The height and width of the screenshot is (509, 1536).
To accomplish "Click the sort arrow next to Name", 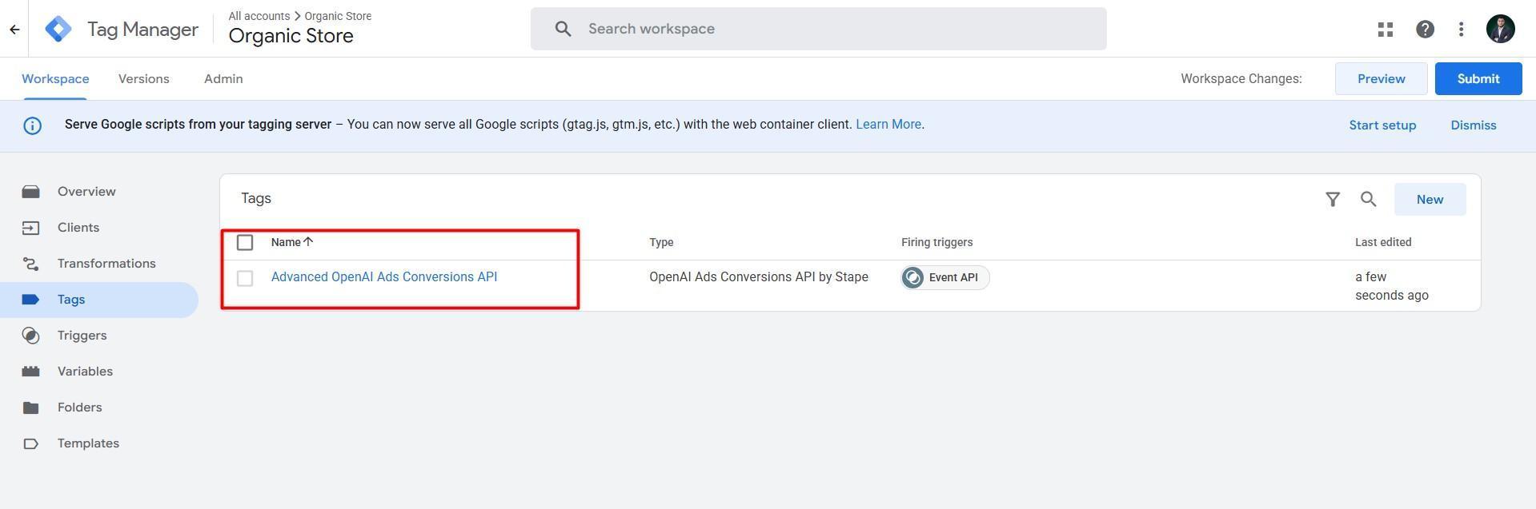I will click(308, 241).
